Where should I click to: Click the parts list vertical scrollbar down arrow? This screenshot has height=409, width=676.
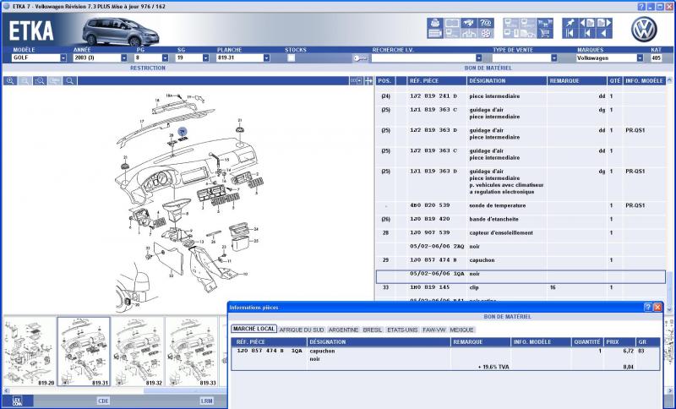click(669, 310)
